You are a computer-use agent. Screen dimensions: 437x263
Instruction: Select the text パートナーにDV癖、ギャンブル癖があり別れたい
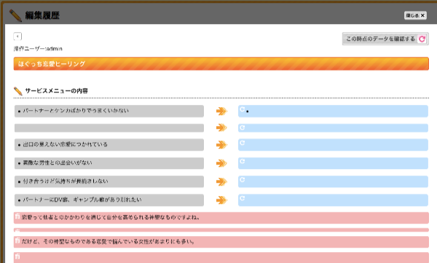82,200
